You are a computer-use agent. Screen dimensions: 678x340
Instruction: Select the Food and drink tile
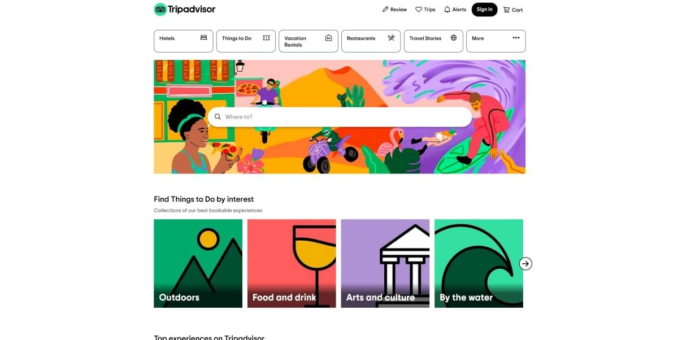(x=292, y=263)
